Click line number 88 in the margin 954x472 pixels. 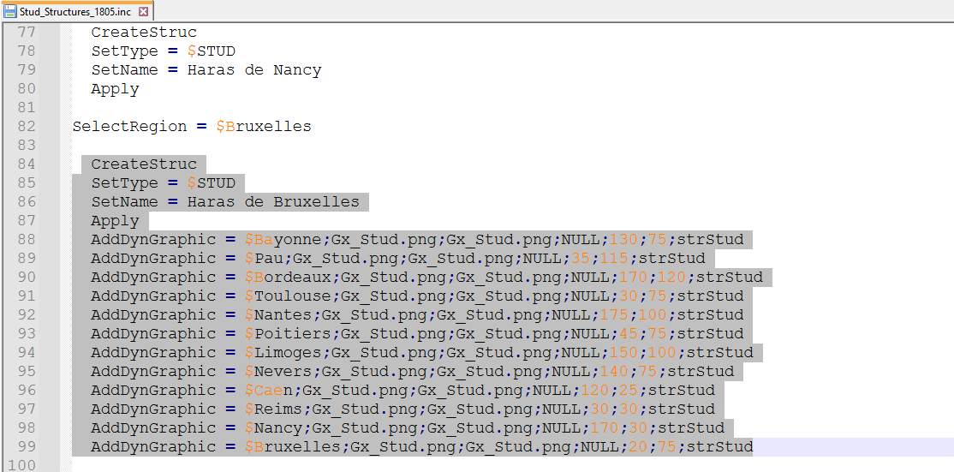[27, 239]
